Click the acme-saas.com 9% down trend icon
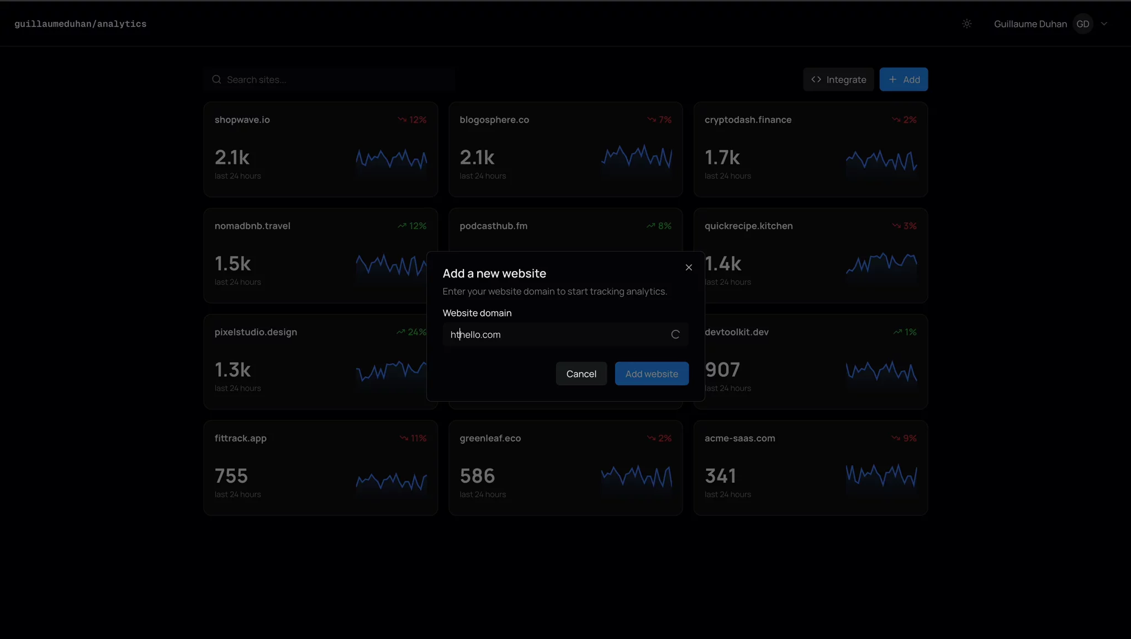 pyautogui.click(x=896, y=438)
